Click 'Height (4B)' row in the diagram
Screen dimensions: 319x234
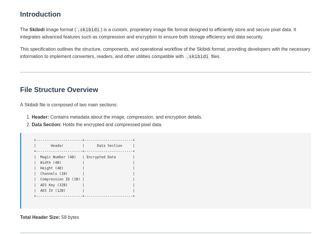52,168
